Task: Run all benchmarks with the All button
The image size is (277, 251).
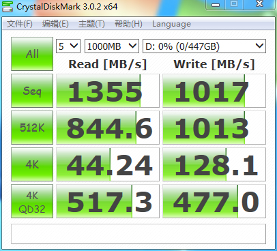Action: 32,54
